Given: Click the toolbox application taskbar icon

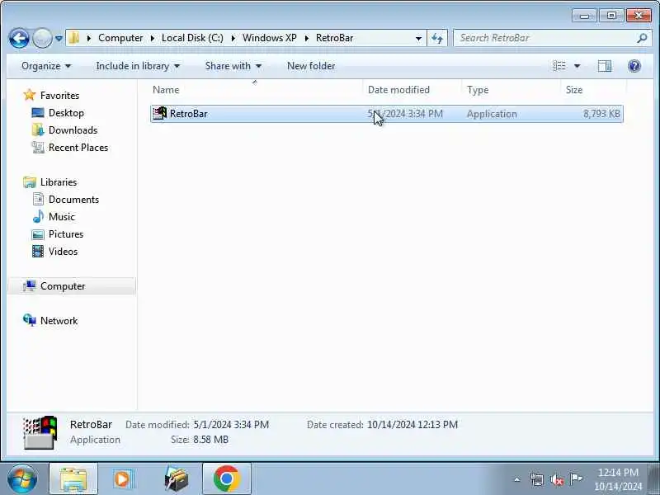Looking at the screenshot, I should (x=176, y=479).
